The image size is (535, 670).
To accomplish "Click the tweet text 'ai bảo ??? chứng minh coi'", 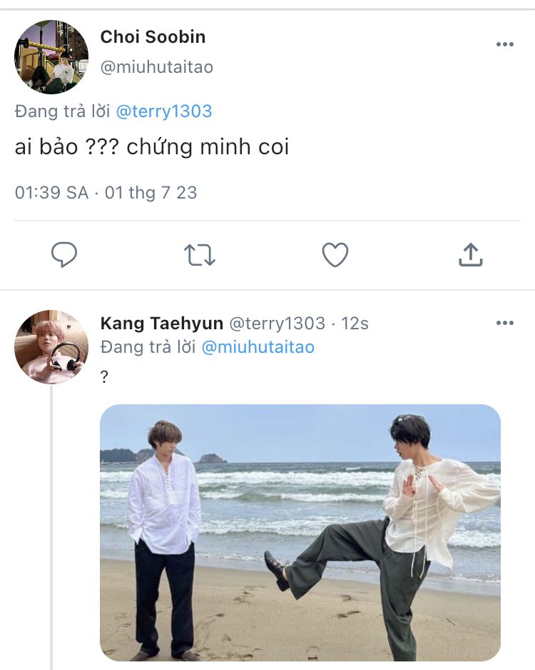I will coord(152,147).
